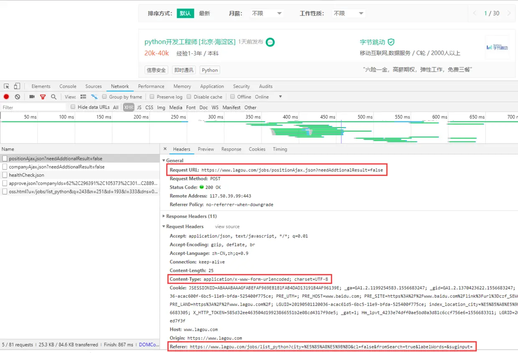
Task: Clear the network log
Action: coord(18,97)
